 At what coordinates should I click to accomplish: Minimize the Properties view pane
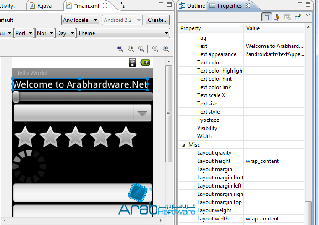click(300, 4)
